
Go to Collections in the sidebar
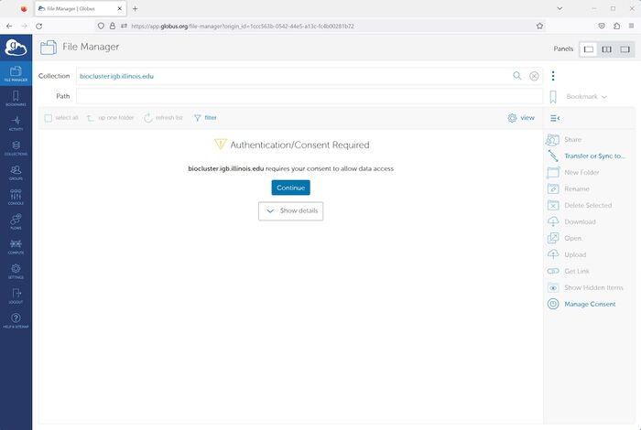tap(16, 147)
